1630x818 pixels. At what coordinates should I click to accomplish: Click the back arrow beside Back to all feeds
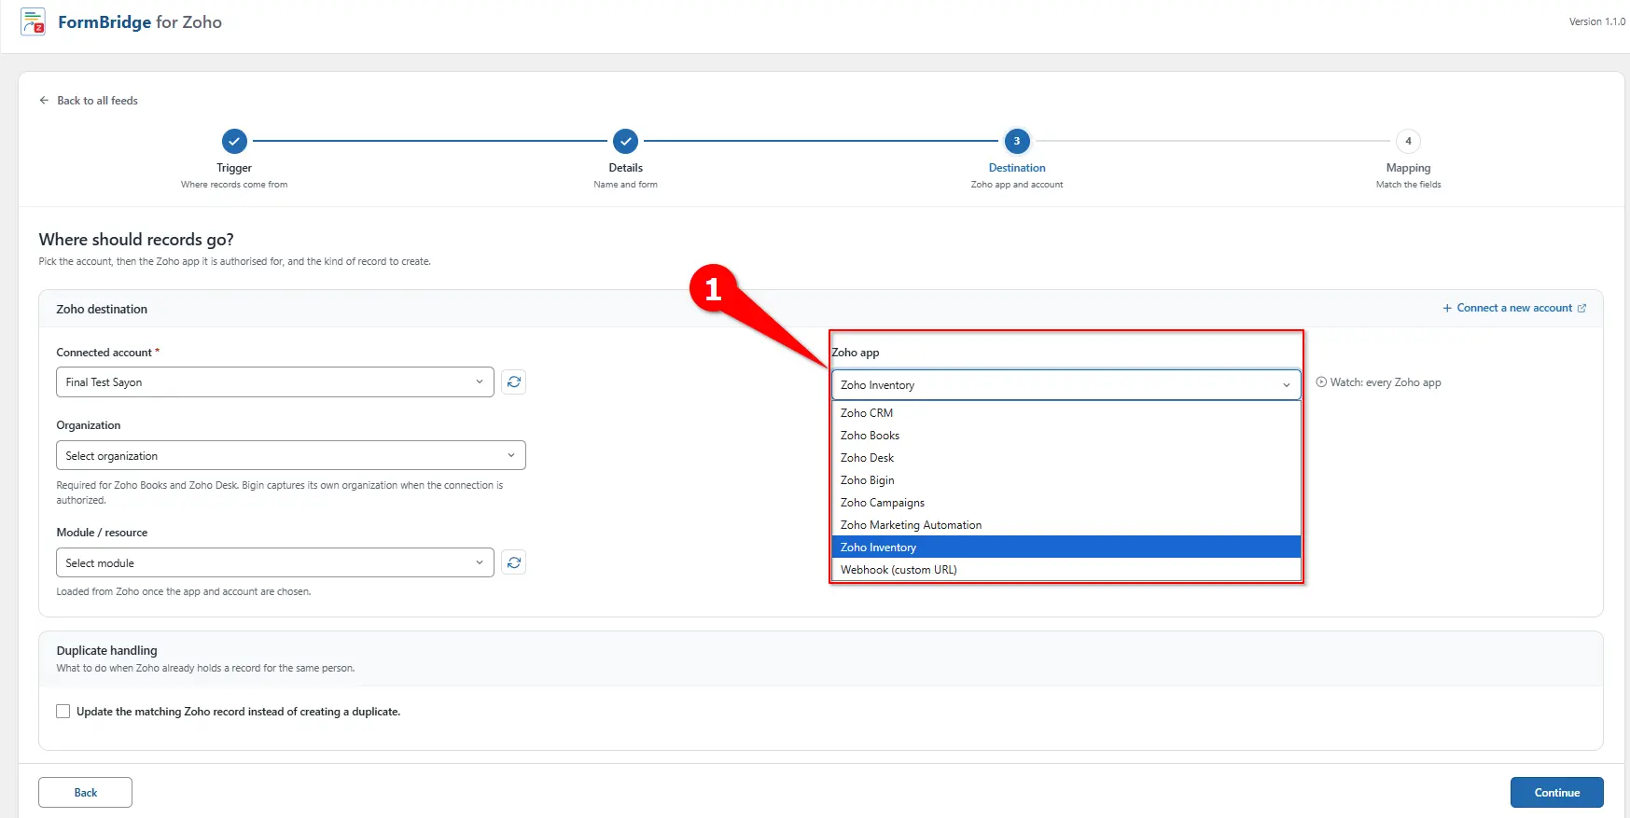[44, 101]
